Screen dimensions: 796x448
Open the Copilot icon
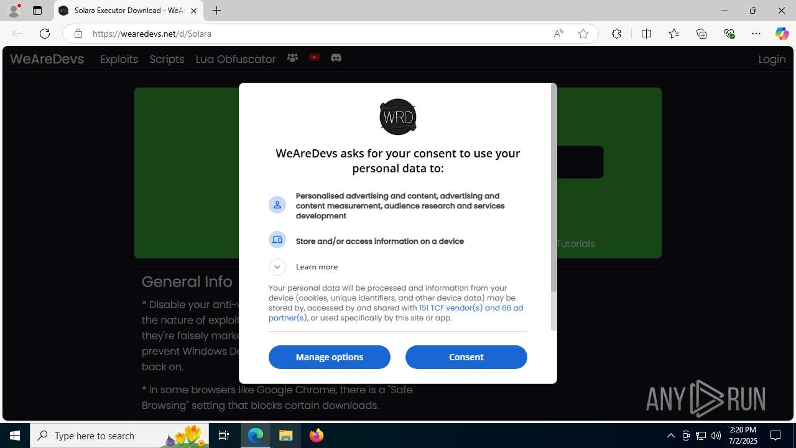tap(782, 34)
